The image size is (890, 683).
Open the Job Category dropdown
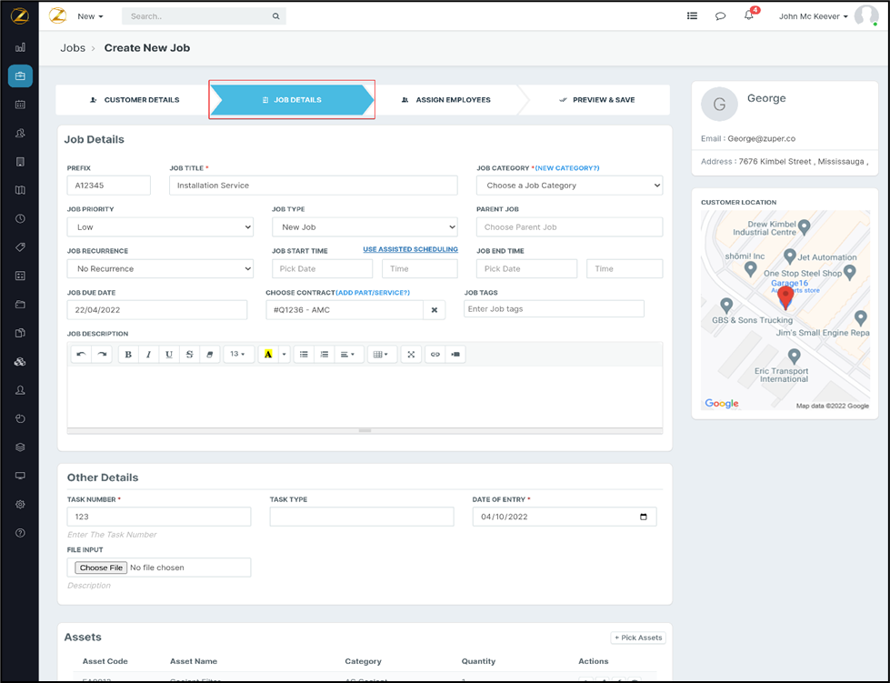pos(569,186)
